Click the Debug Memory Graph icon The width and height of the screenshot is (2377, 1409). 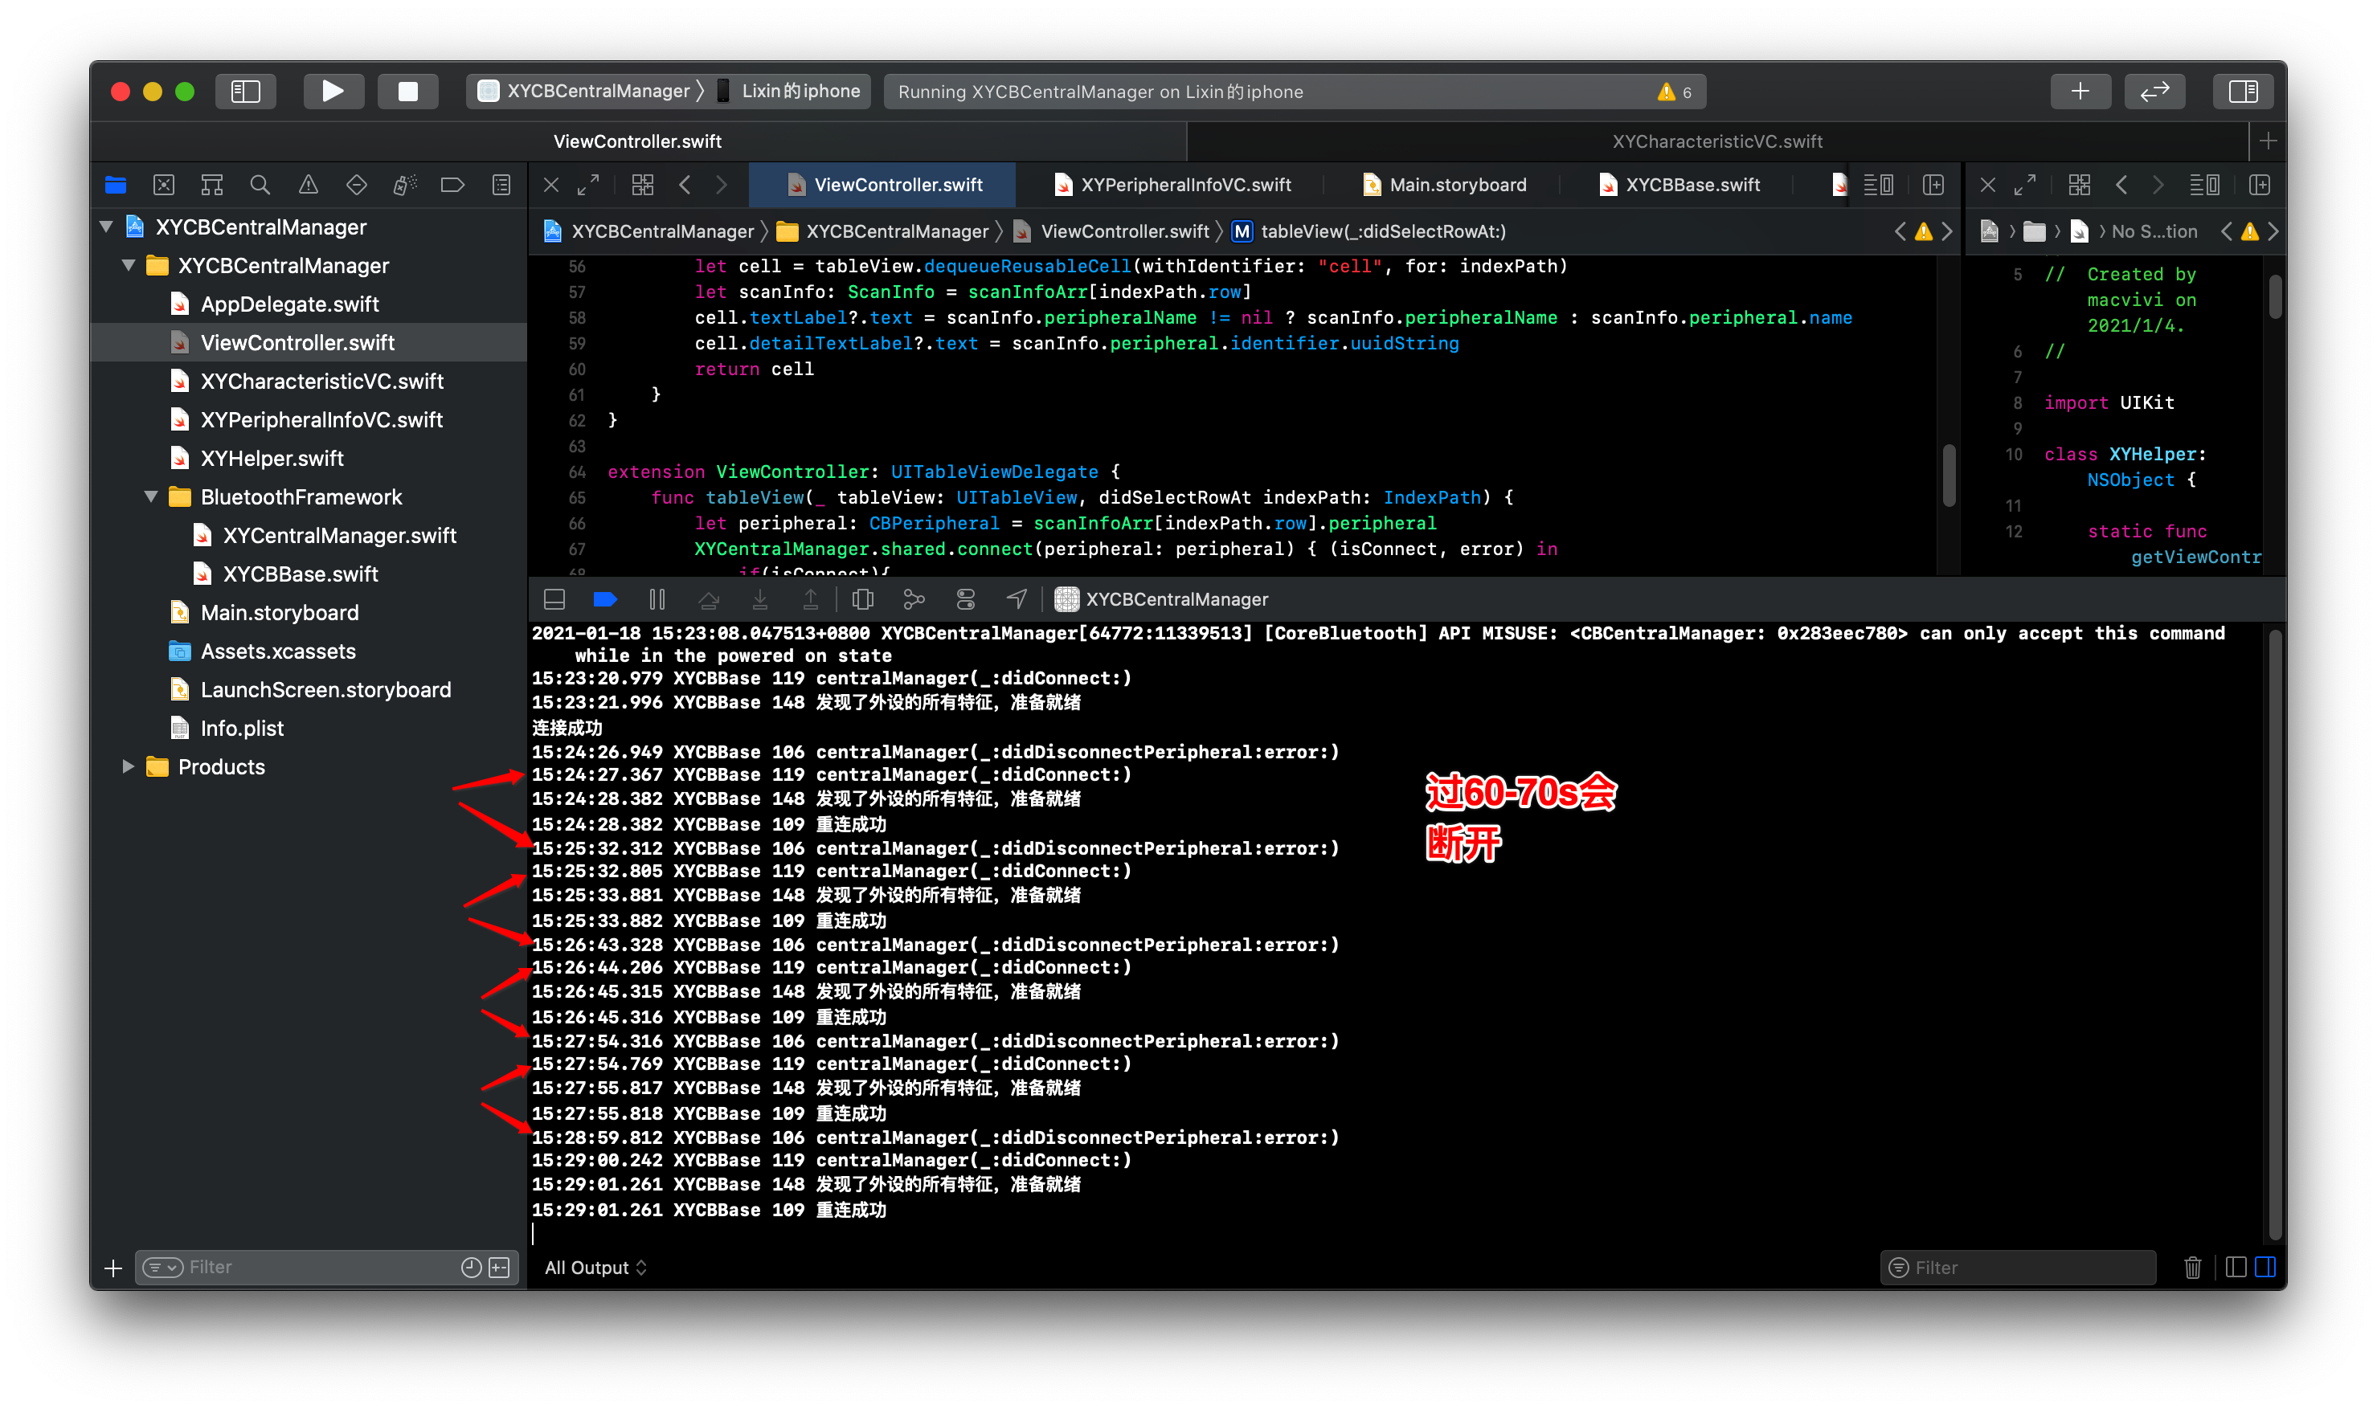pos(914,599)
